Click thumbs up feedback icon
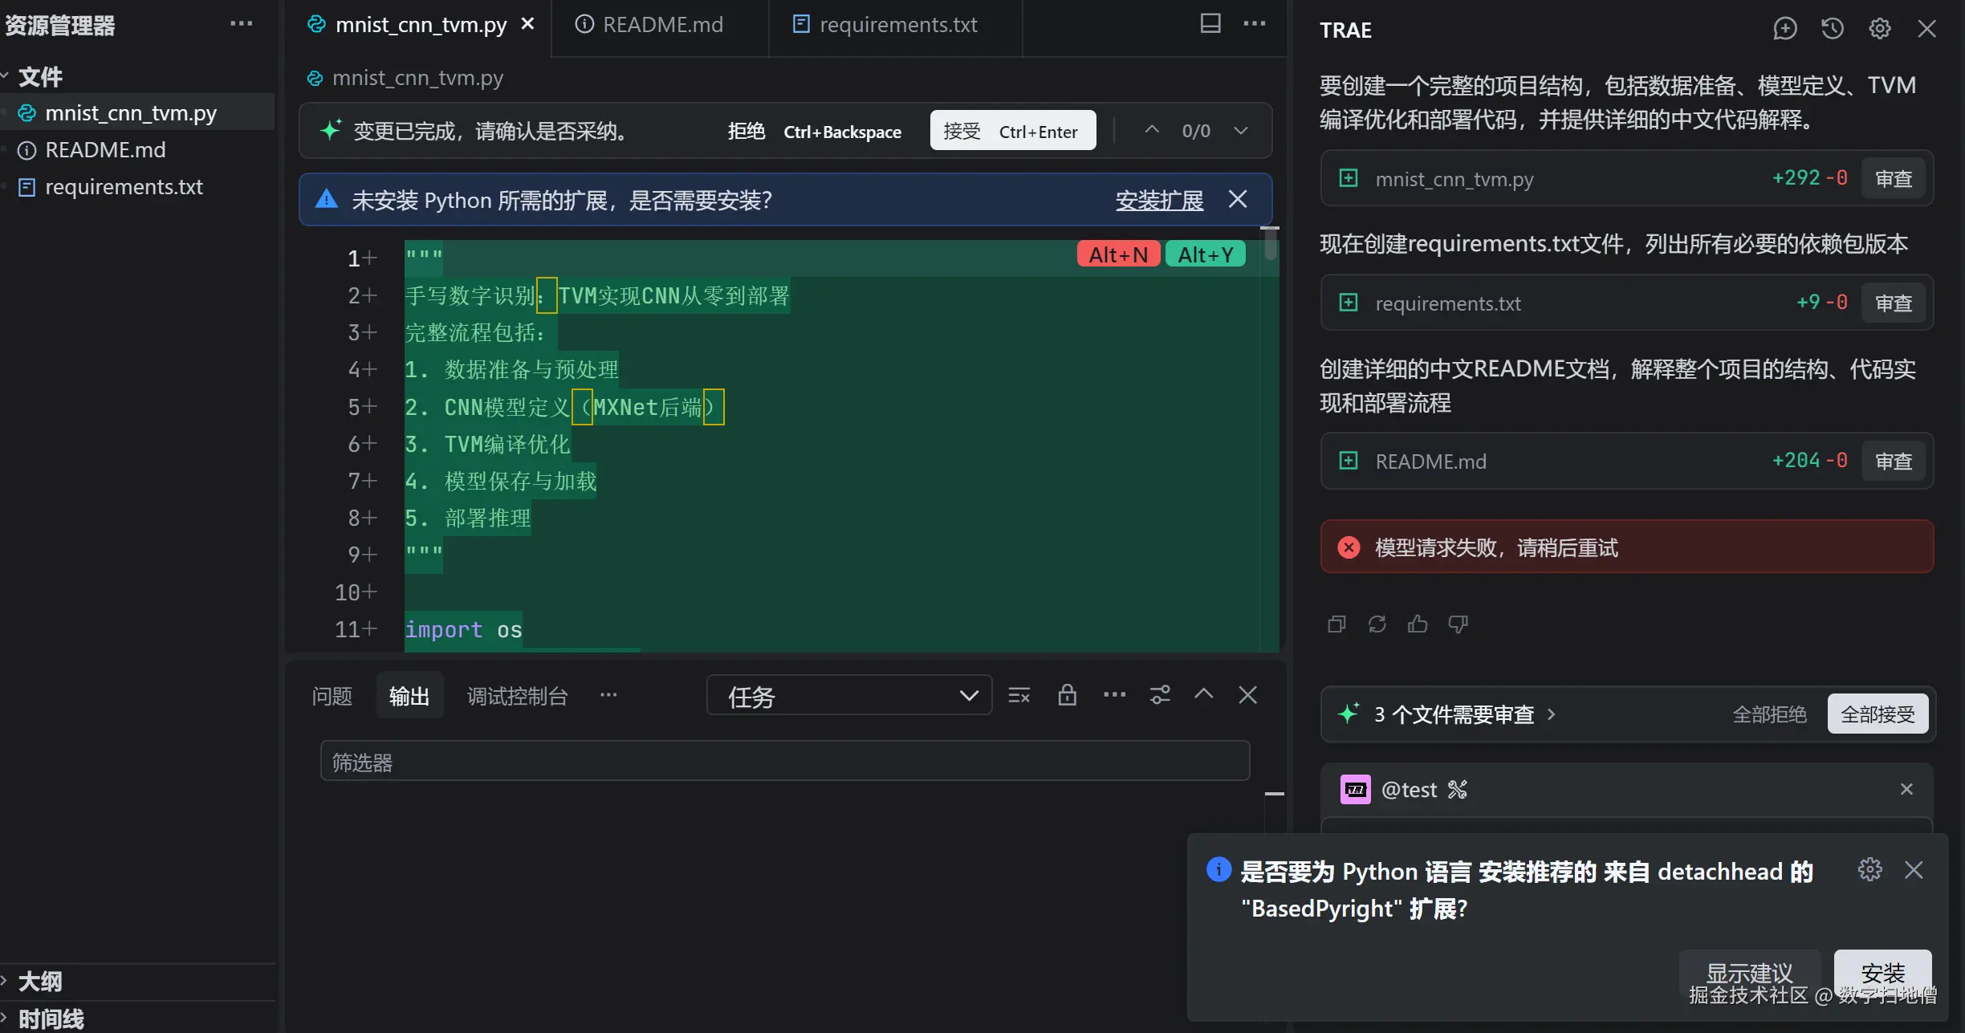 (1418, 624)
